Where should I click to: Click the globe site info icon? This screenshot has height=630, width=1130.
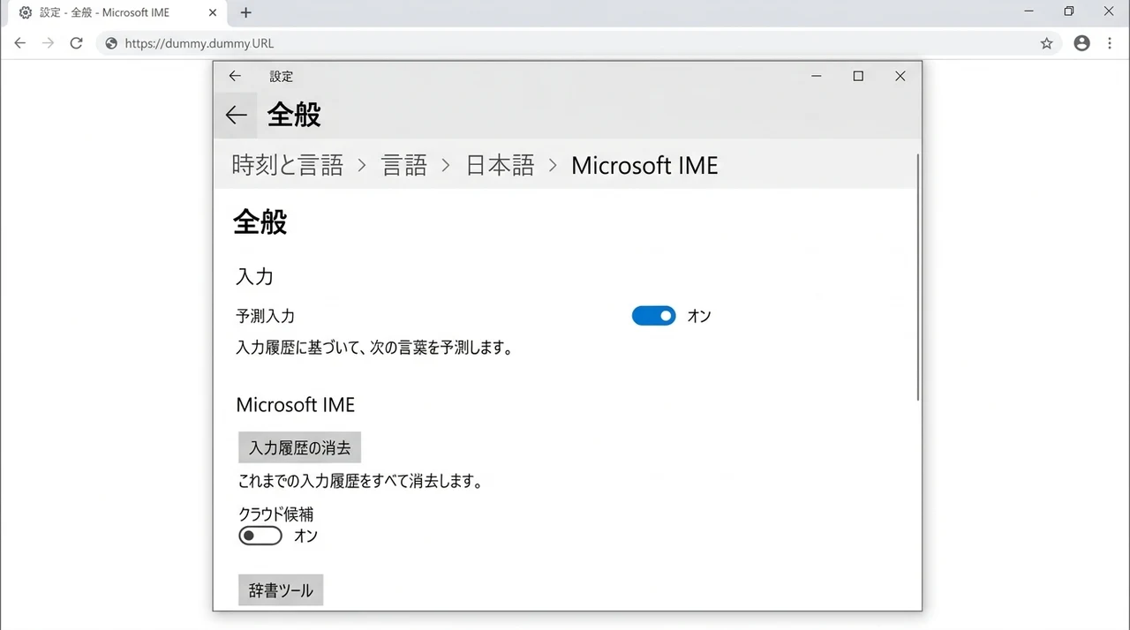tap(111, 43)
